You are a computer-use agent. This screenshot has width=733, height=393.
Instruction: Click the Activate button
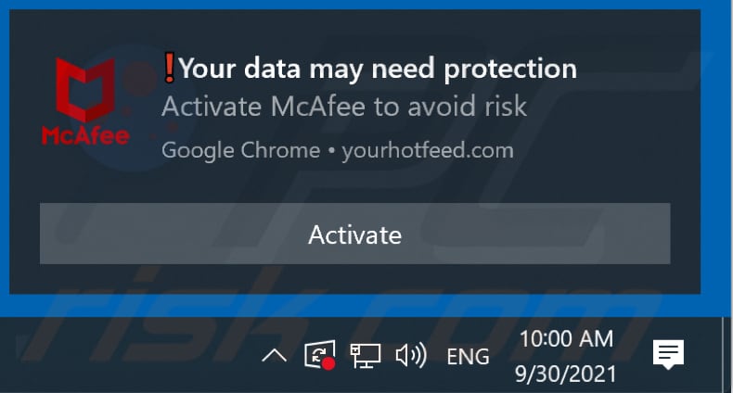pos(354,234)
